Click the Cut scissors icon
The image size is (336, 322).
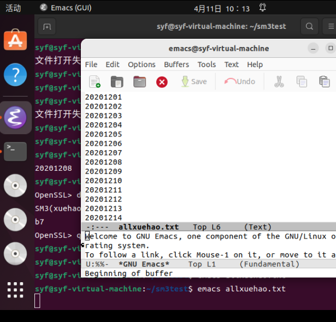tap(279, 81)
